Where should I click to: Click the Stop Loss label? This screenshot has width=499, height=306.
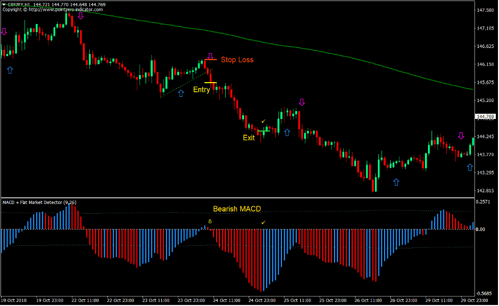[237, 60]
